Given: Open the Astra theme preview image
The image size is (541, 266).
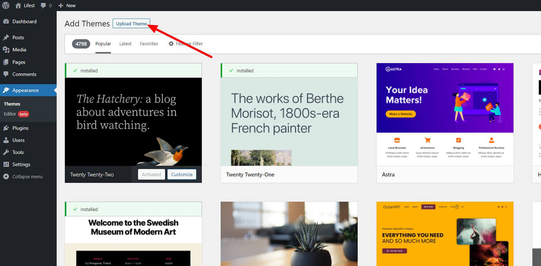Looking at the screenshot, I should [x=445, y=115].
